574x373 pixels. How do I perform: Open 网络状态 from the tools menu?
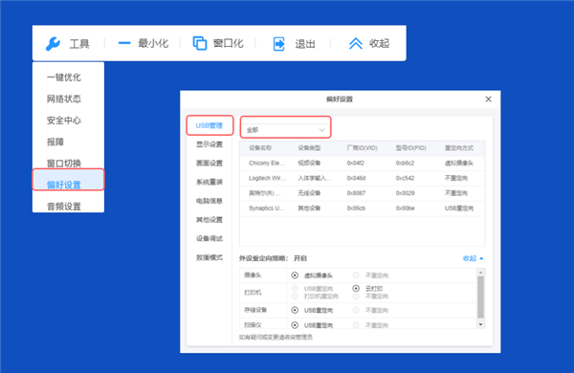[64, 99]
